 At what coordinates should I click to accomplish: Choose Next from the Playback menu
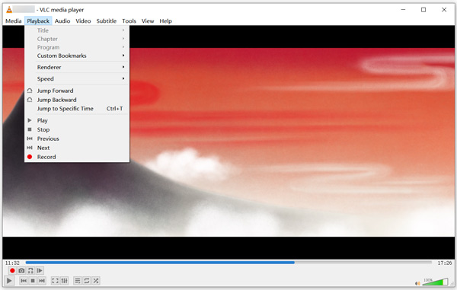click(x=77, y=148)
